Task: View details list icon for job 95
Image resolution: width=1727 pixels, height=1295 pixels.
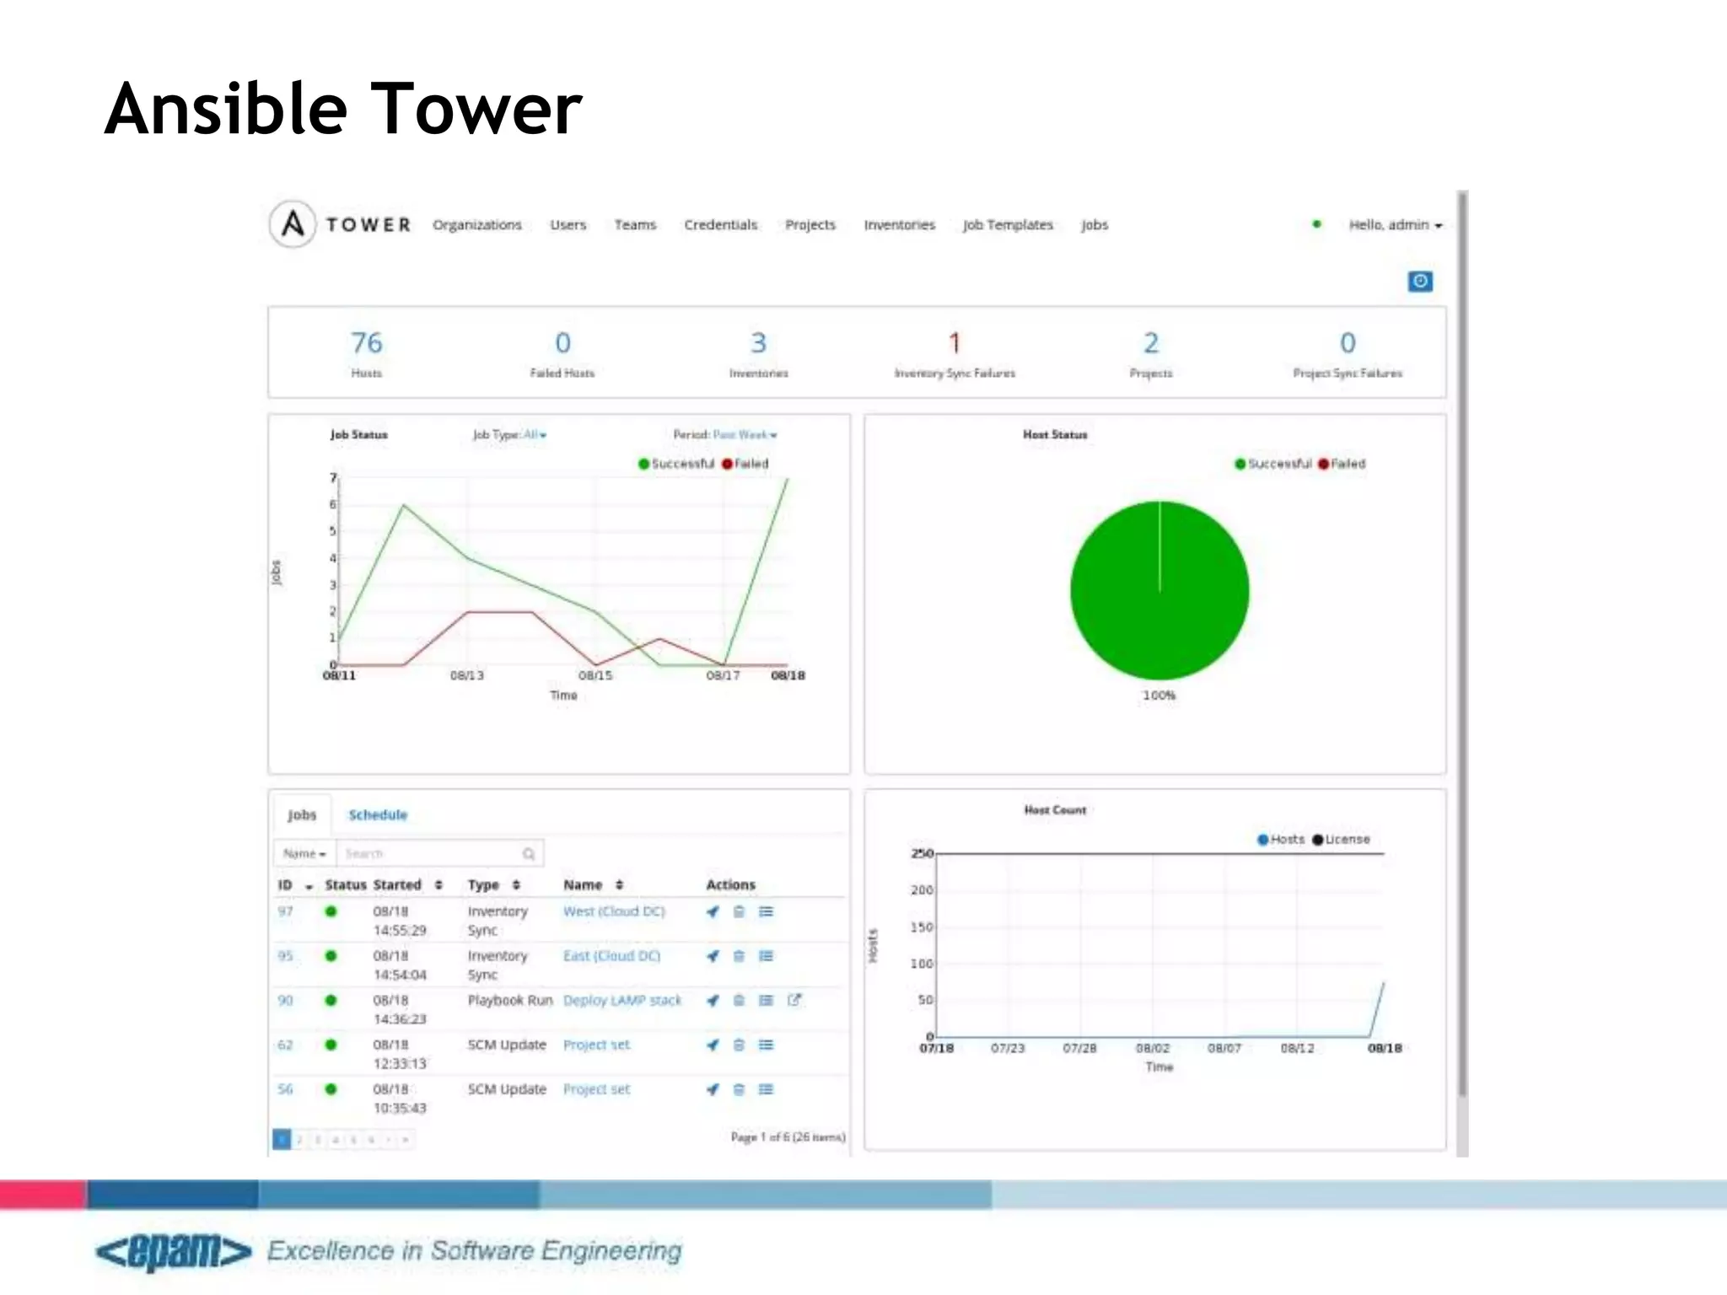Action: click(x=766, y=956)
